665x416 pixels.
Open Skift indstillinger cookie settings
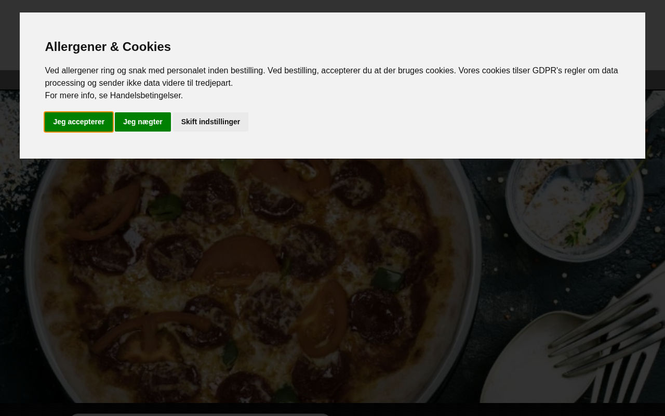[x=210, y=122]
